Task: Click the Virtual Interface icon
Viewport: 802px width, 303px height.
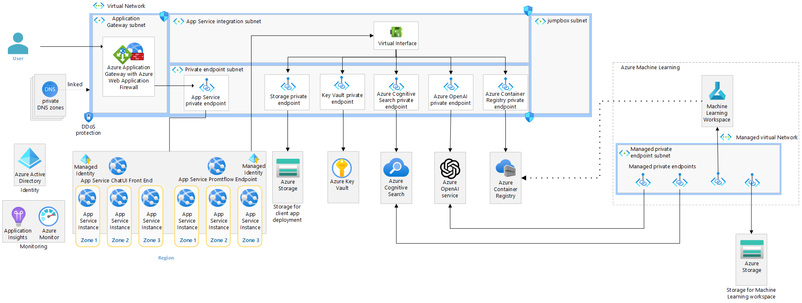Action: coord(396,32)
